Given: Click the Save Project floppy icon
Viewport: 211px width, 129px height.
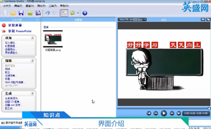Looking at the screenshot, I should click(x=21, y=13).
